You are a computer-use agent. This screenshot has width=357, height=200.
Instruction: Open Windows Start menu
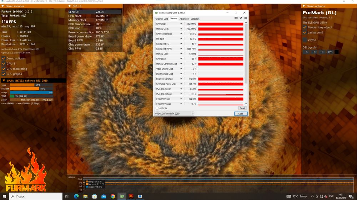[x=4, y=196]
